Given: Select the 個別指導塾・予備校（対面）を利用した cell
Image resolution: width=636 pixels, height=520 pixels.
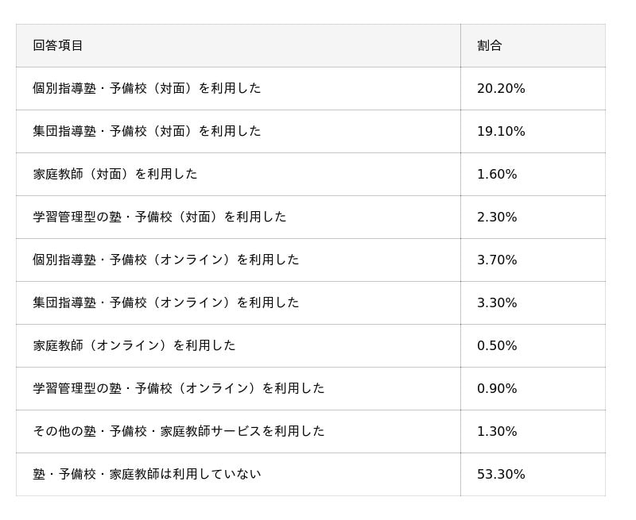Looking at the screenshot, I should click(x=147, y=88).
